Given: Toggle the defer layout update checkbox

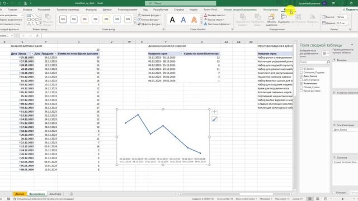Looking at the screenshot, I should coord(333,193).
